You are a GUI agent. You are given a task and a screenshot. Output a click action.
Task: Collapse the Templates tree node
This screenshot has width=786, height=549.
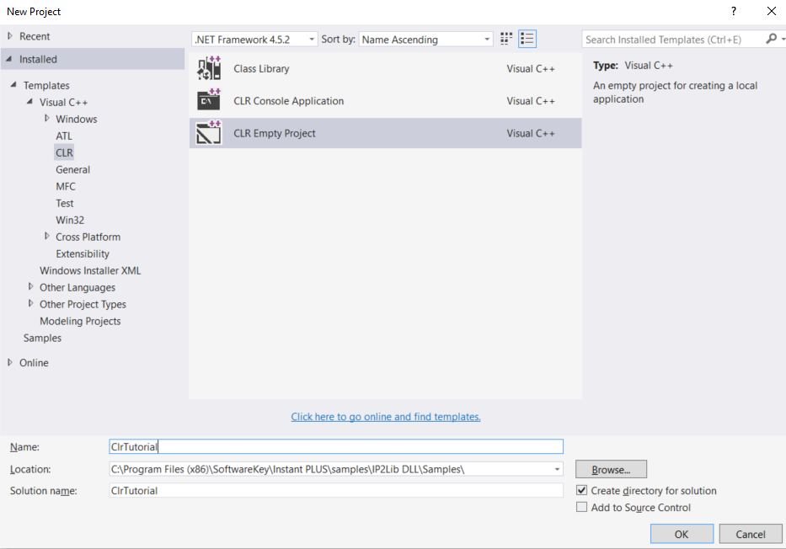coord(13,85)
